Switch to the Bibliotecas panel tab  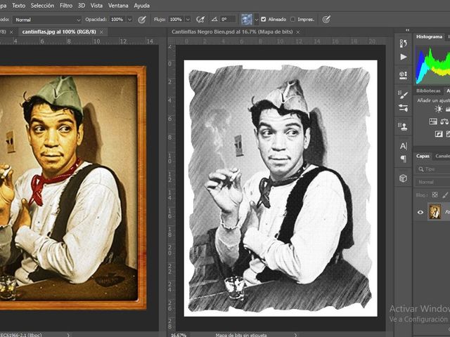click(428, 91)
